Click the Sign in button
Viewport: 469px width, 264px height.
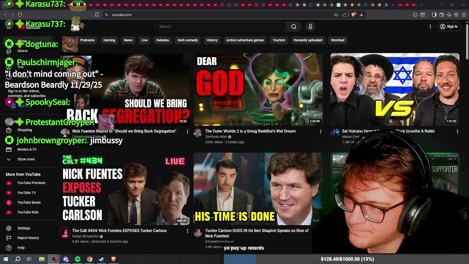point(449,26)
